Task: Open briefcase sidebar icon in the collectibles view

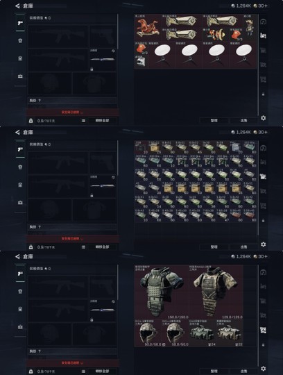Action: [x=20, y=76]
